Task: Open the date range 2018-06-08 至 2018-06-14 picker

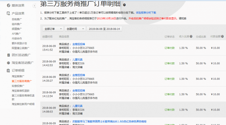Action: (x=105, y=29)
